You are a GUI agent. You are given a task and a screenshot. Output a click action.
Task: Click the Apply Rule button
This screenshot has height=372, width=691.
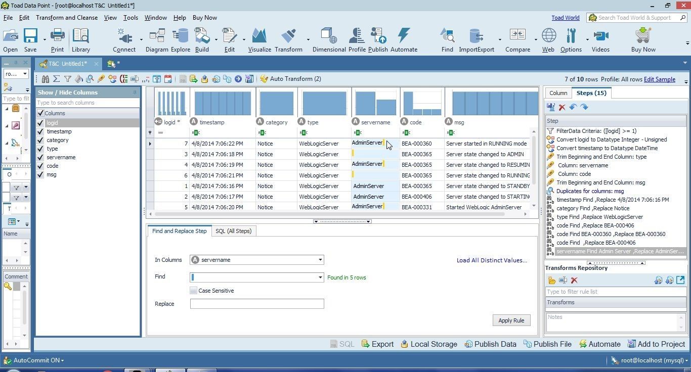[x=511, y=320]
